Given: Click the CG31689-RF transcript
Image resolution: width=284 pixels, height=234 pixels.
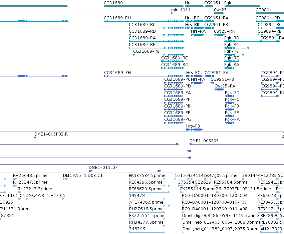Looking at the screenshot, I should (x=157, y=48).
